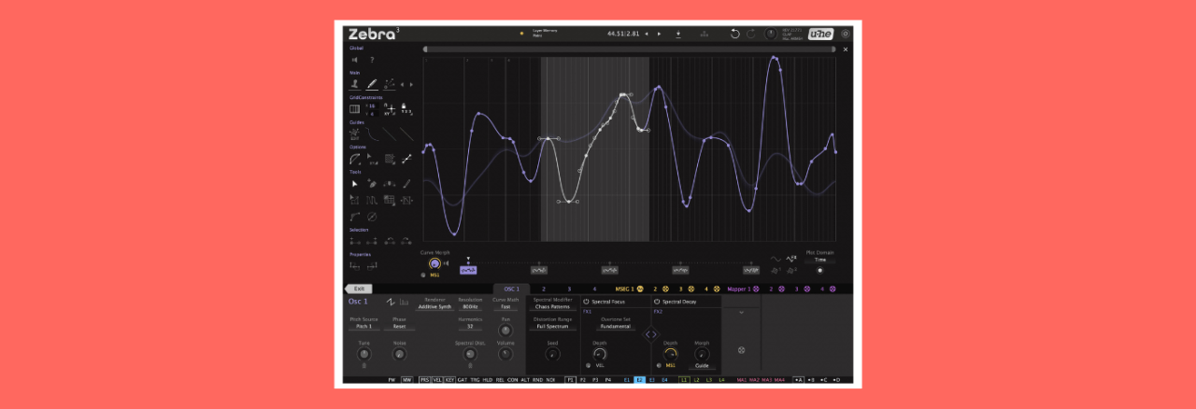This screenshot has width=1196, height=409.
Task: Click the arrow pointer tool under Tools
Action: [x=355, y=184]
